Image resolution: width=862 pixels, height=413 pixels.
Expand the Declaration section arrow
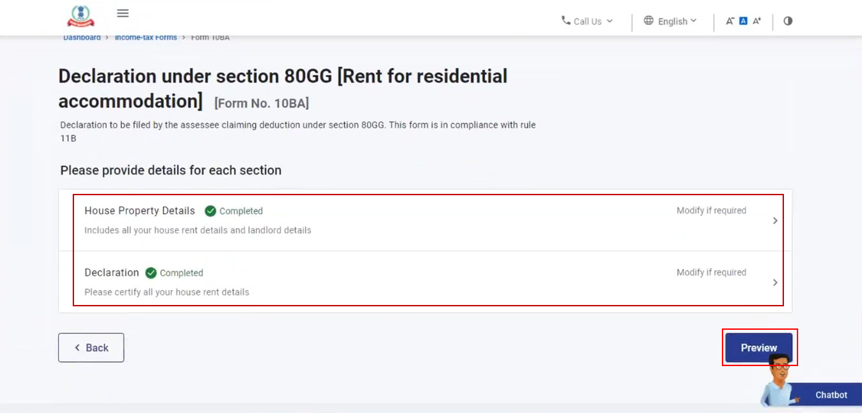[x=775, y=282]
